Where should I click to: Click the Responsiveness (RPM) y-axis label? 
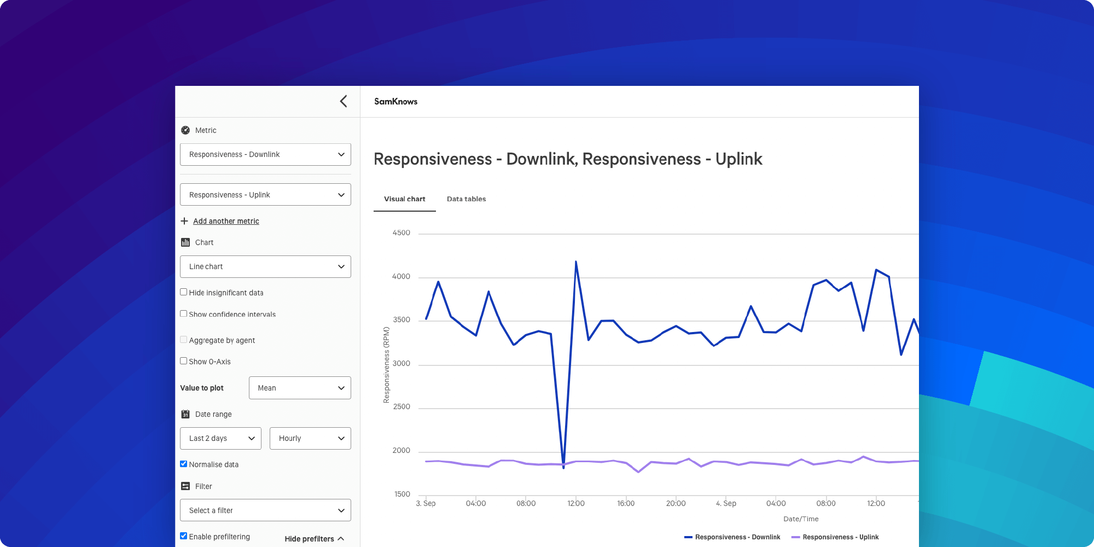tap(386, 365)
